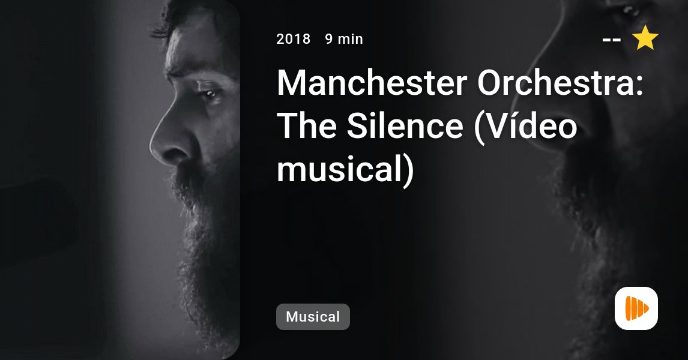Click The Silence in the title

pos(370,126)
